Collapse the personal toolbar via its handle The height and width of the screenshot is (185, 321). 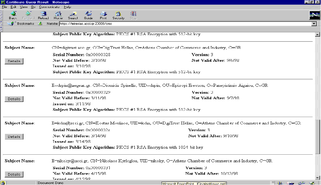tap(1, 29)
